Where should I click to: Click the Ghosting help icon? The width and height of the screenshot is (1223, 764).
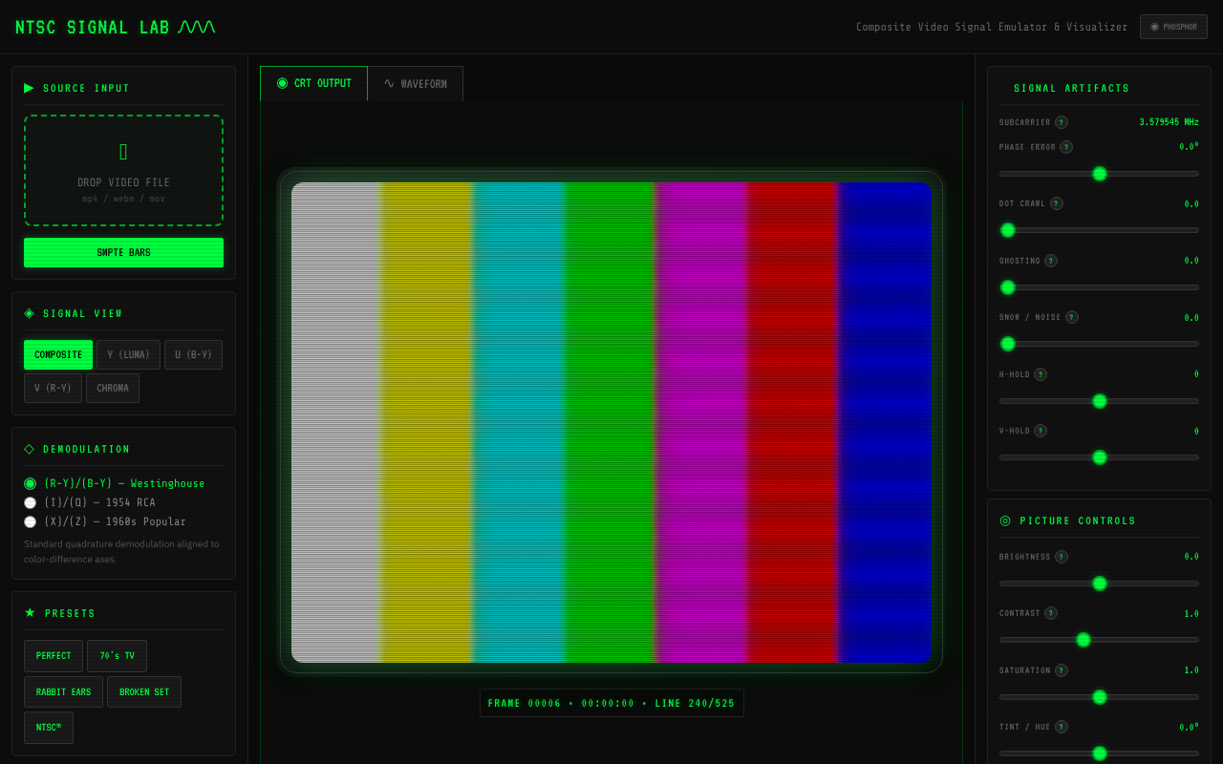pyautogui.click(x=1050, y=261)
